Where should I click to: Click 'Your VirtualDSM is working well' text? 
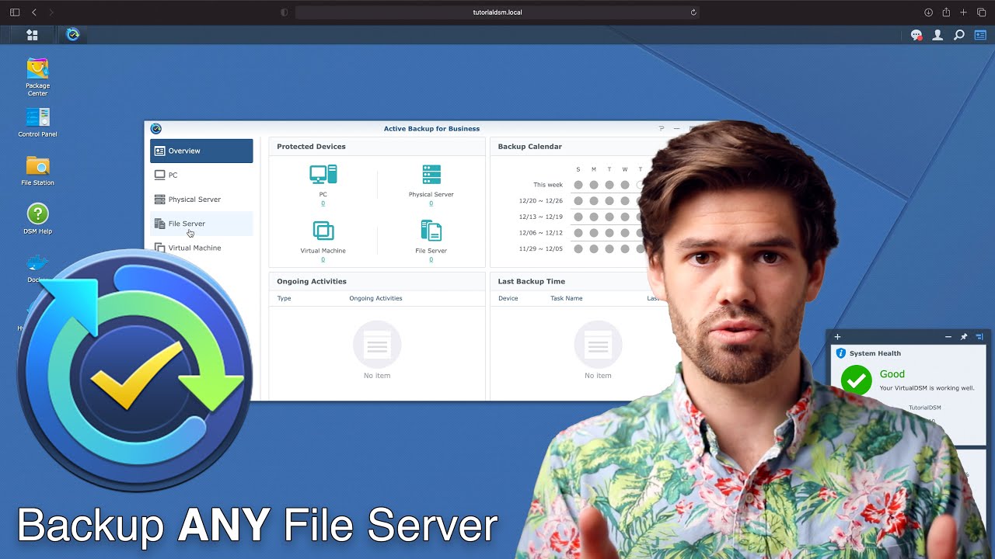(927, 388)
